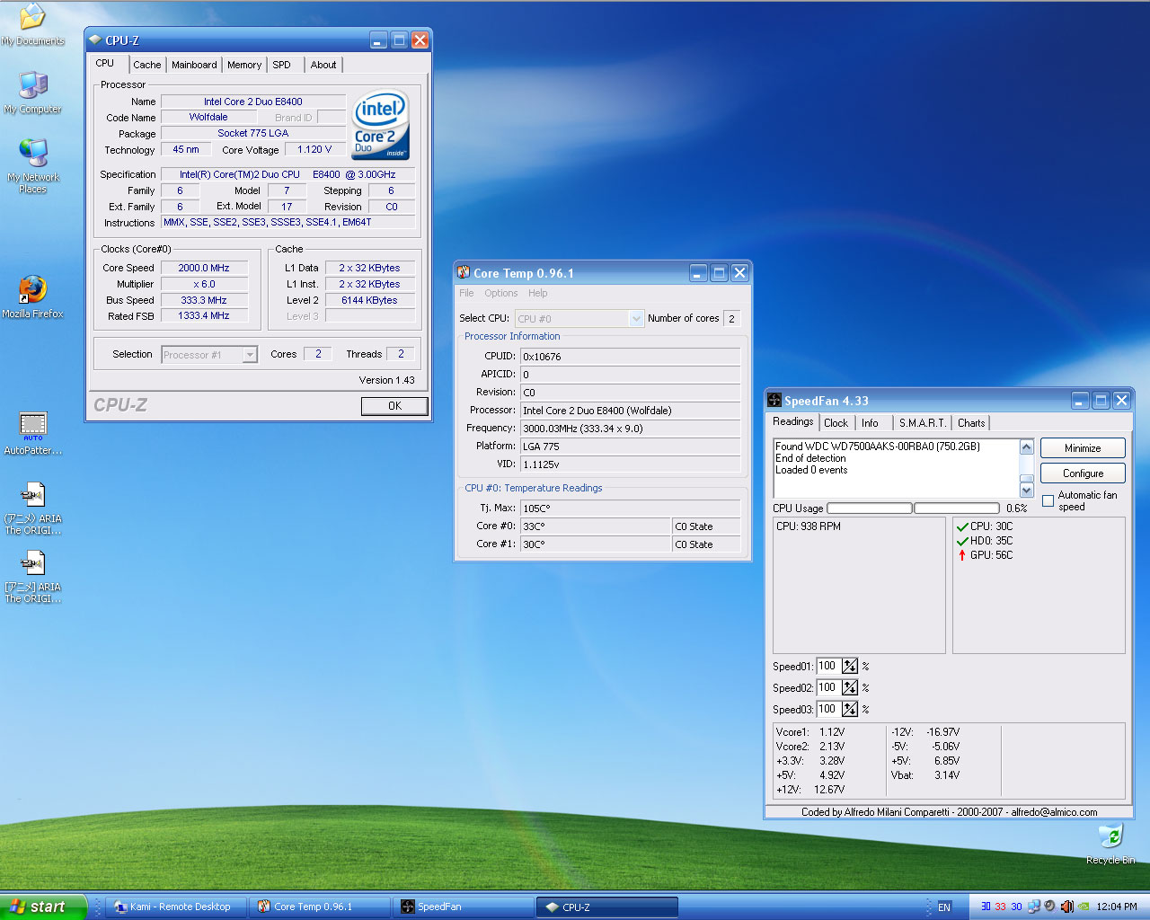The width and height of the screenshot is (1150, 920).
Task: Click the Intel Core 2 Duo logo
Action: 380,125
